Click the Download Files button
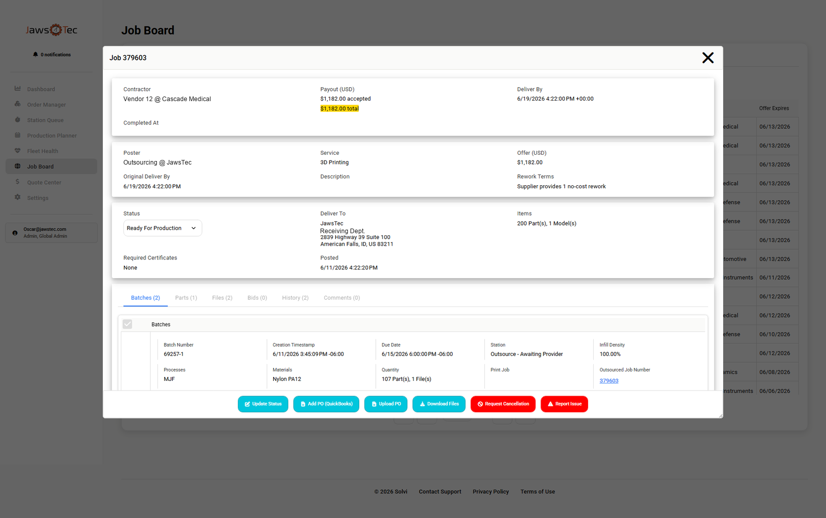 point(439,404)
